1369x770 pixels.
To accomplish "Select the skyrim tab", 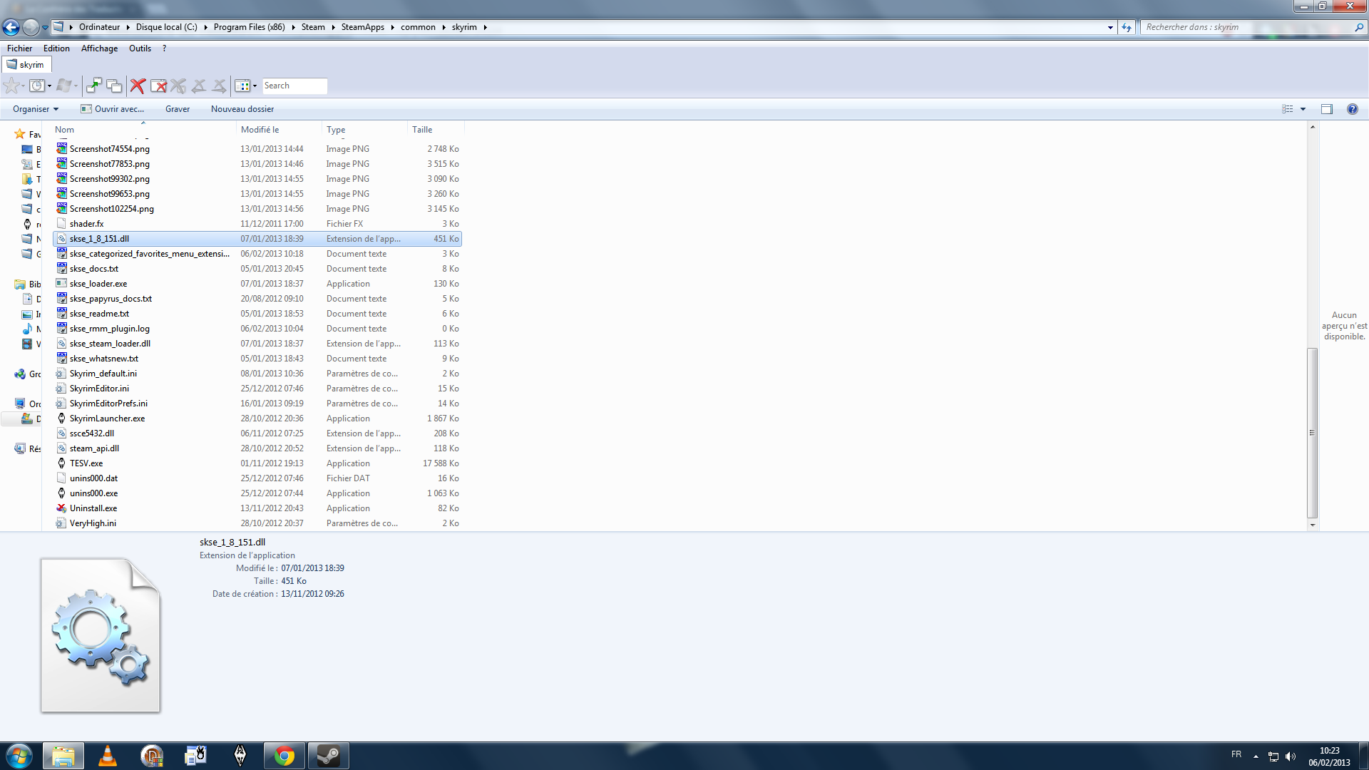I will (x=26, y=65).
